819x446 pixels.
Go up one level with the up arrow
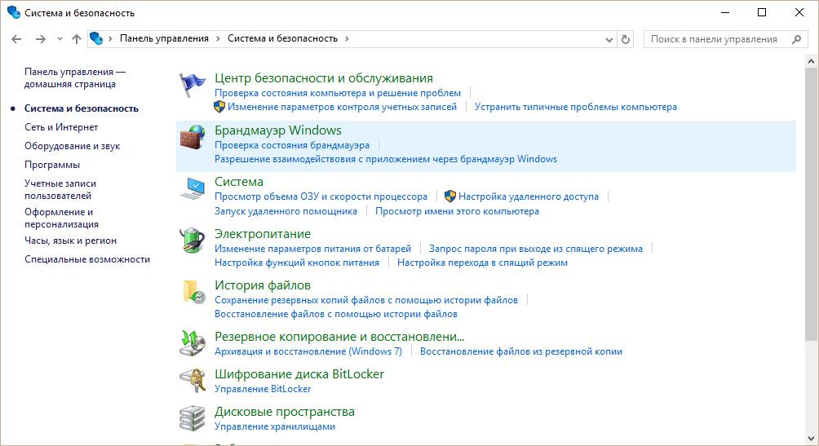point(77,38)
